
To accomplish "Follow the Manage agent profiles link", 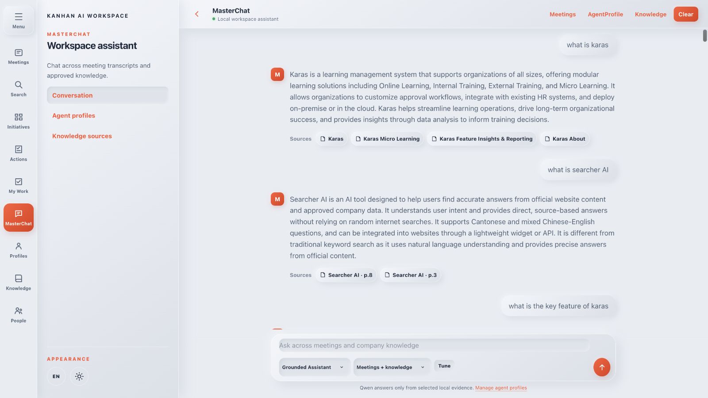I will click(x=501, y=388).
